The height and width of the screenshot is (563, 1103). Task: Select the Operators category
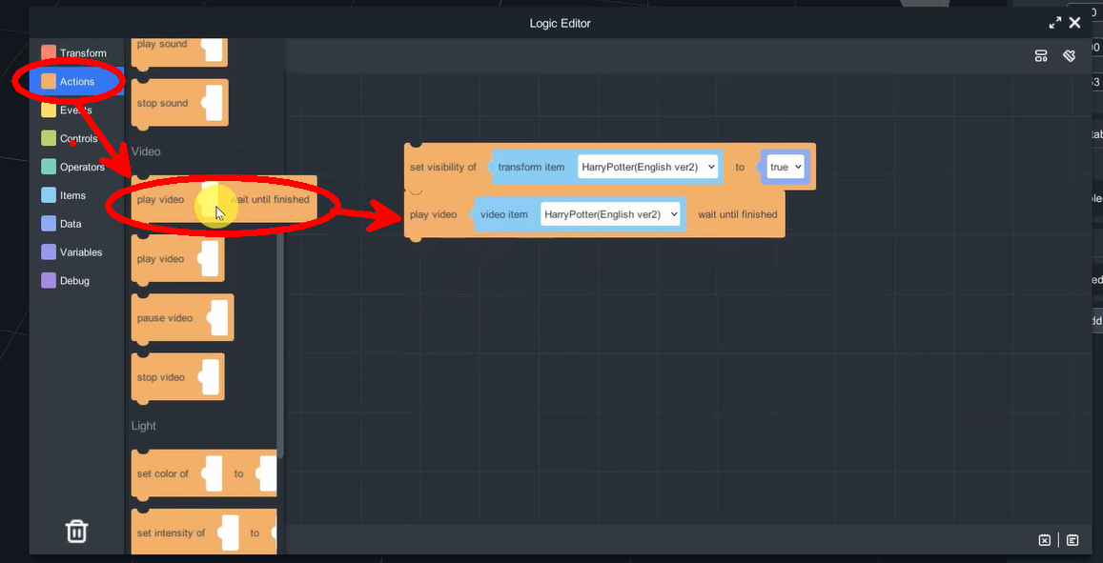(82, 168)
